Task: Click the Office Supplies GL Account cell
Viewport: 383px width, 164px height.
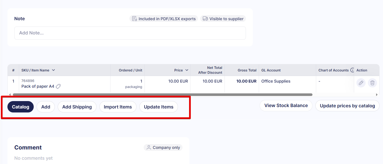Action: [x=276, y=81]
